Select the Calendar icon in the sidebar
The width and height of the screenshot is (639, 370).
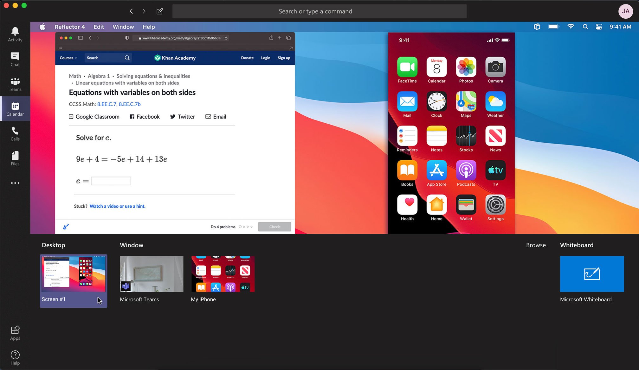click(x=15, y=108)
